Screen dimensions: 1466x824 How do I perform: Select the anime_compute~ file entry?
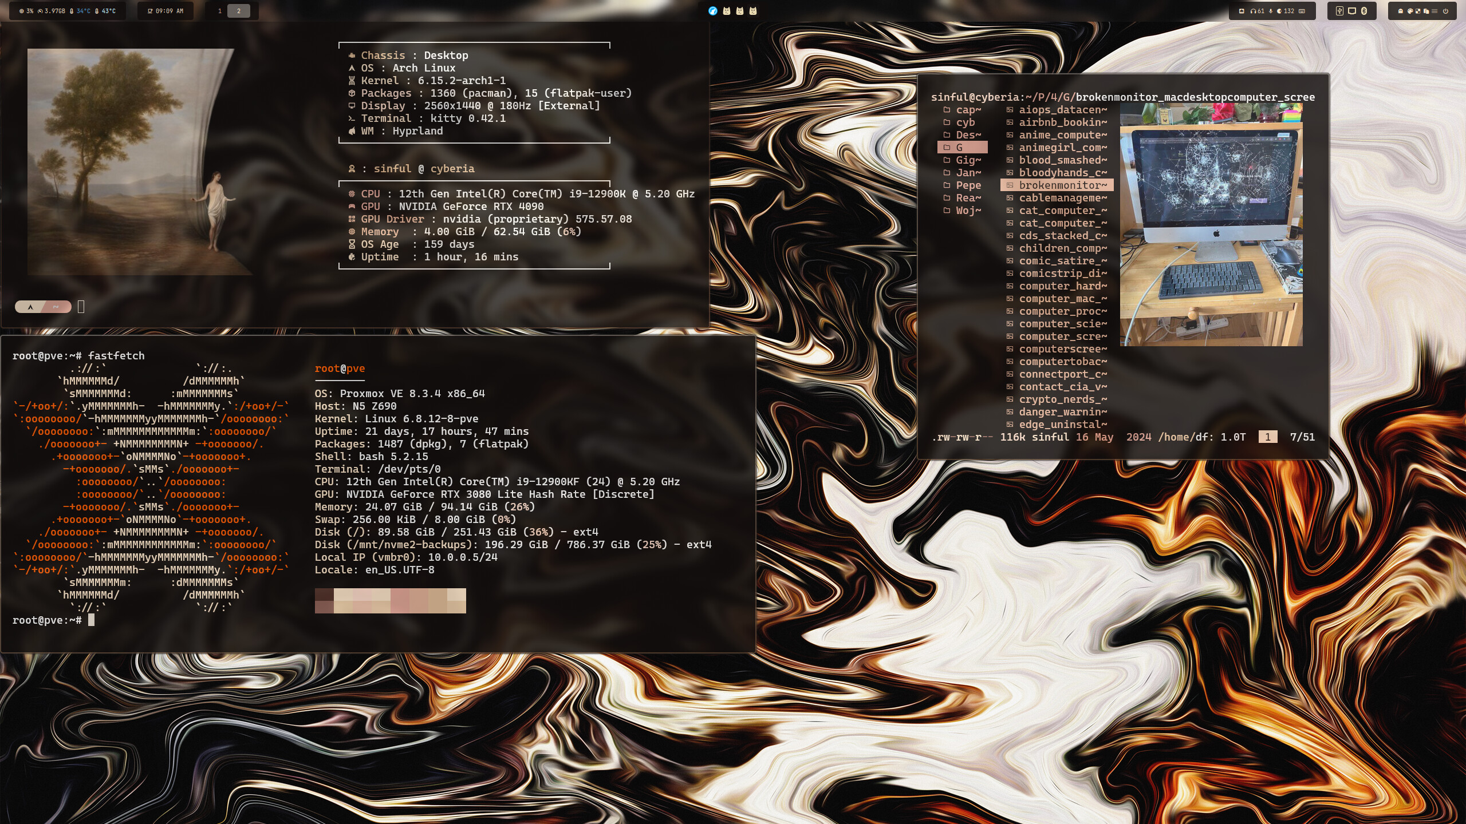1057,135
